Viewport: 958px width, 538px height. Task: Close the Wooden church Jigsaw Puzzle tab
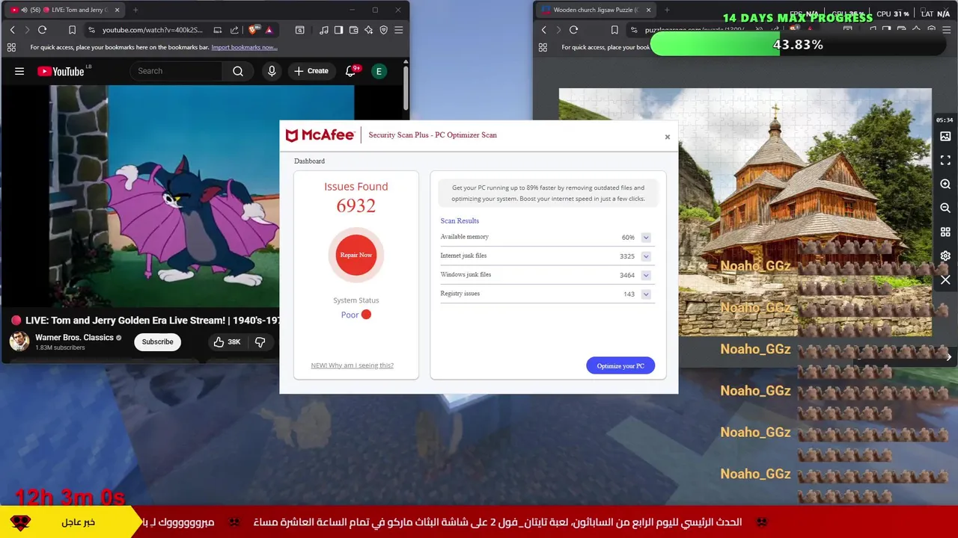[648, 10]
